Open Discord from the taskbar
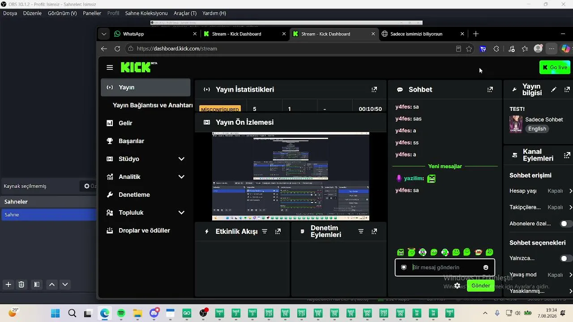Image resolution: width=573 pixels, height=322 pixels. [x=154, y=314]
